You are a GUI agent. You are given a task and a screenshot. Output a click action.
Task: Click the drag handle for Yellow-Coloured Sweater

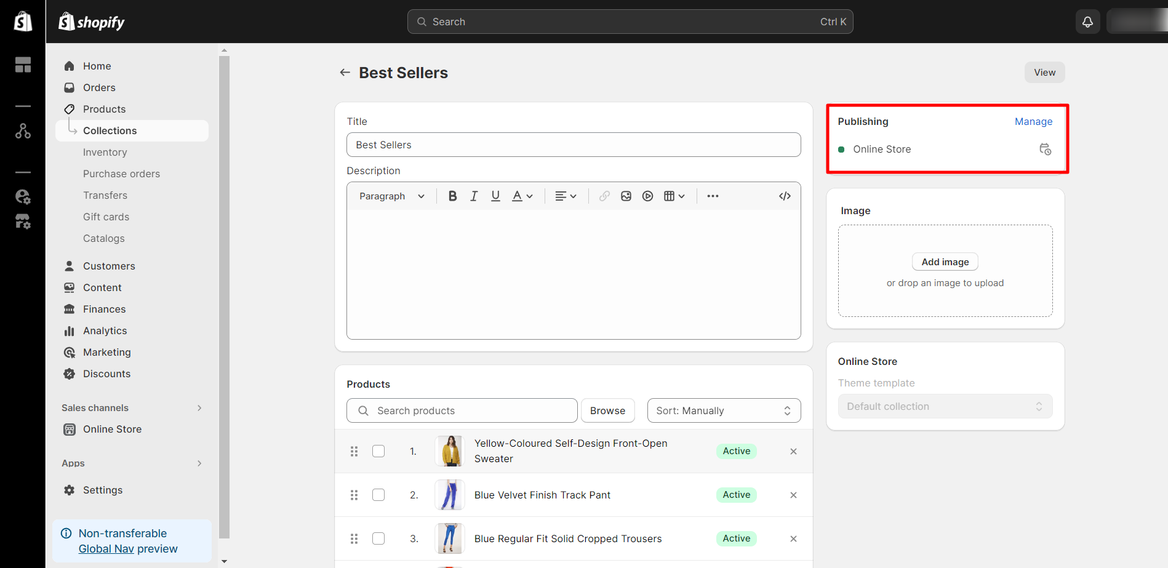354,451
